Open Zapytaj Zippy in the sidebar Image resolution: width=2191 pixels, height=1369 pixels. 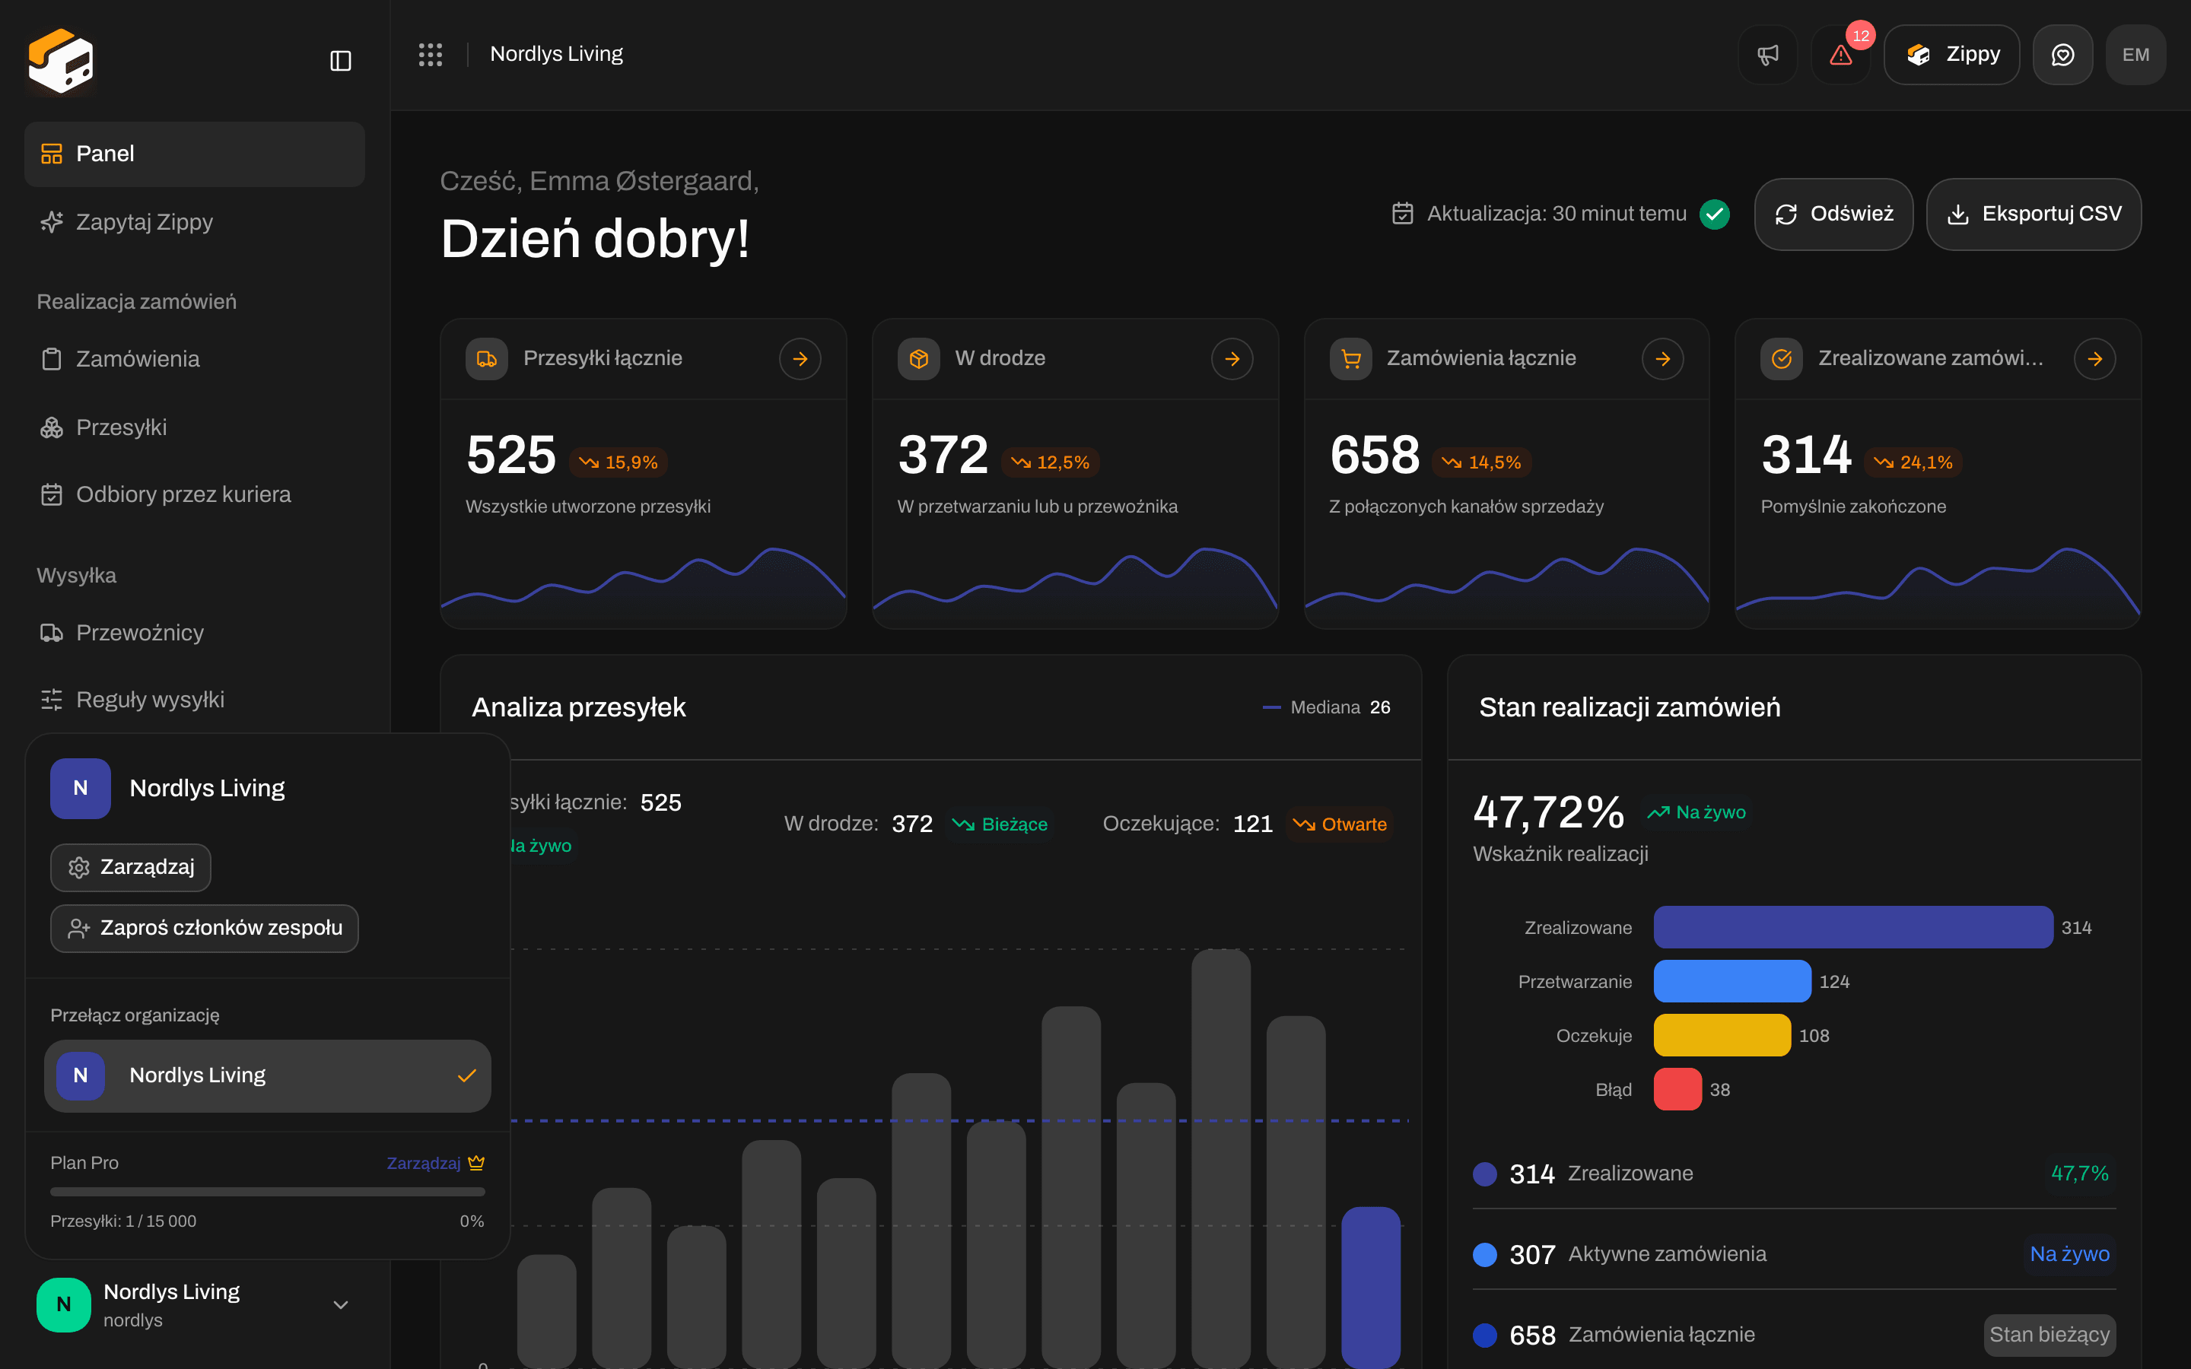click(195, 222)
